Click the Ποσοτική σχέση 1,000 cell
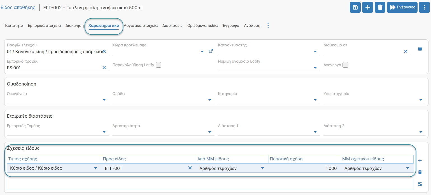 tap(305, 168)
